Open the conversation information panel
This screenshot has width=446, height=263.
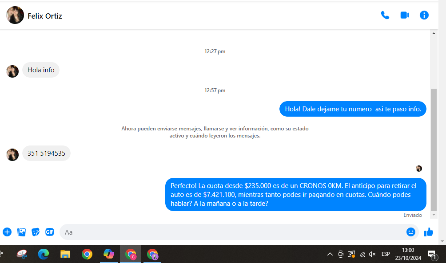pos(424,16)
